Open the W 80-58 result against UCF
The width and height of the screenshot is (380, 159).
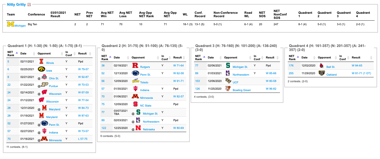pos(271,81)
